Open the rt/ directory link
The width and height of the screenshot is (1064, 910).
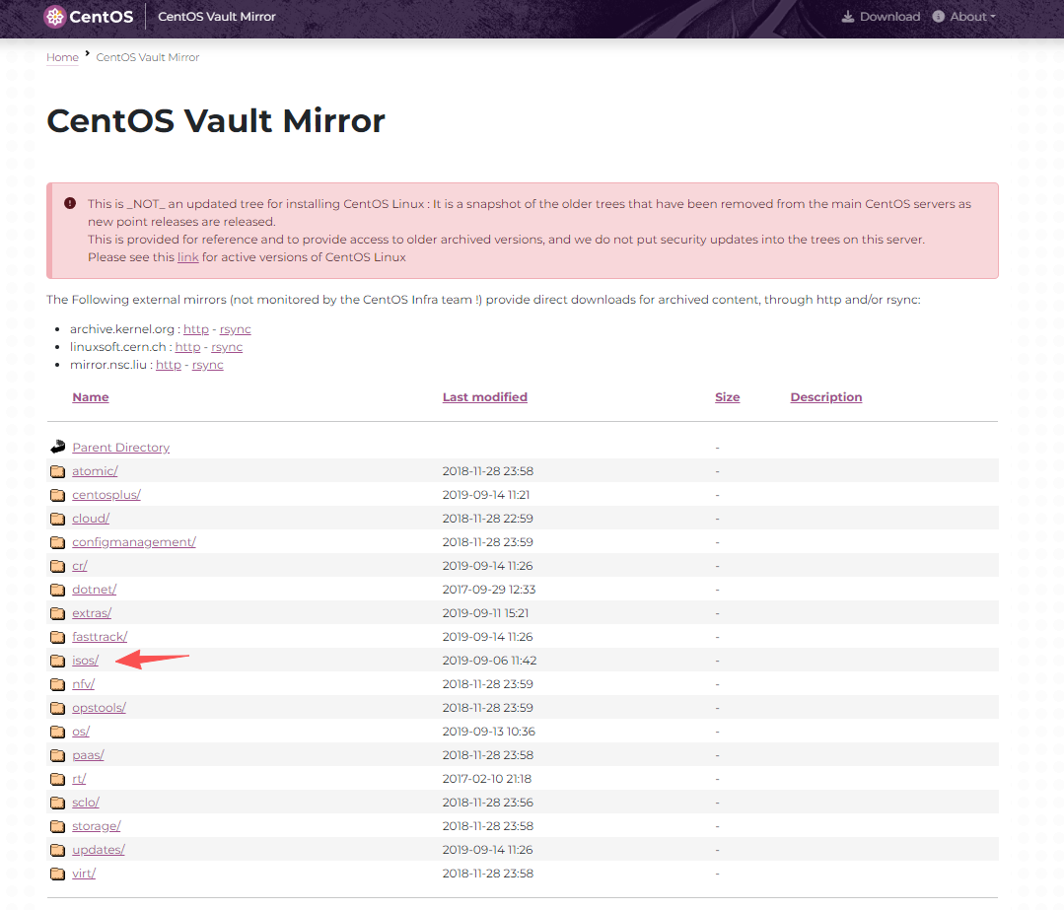tap(79, 779)
